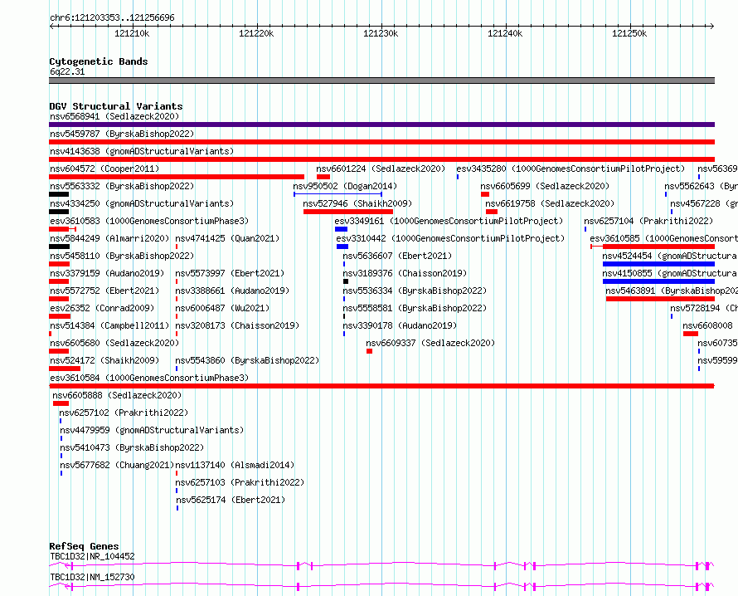738x596 pixels.
Task: Click nsv604572 (Cooper2011) variant label
Action: click(104, 169)
